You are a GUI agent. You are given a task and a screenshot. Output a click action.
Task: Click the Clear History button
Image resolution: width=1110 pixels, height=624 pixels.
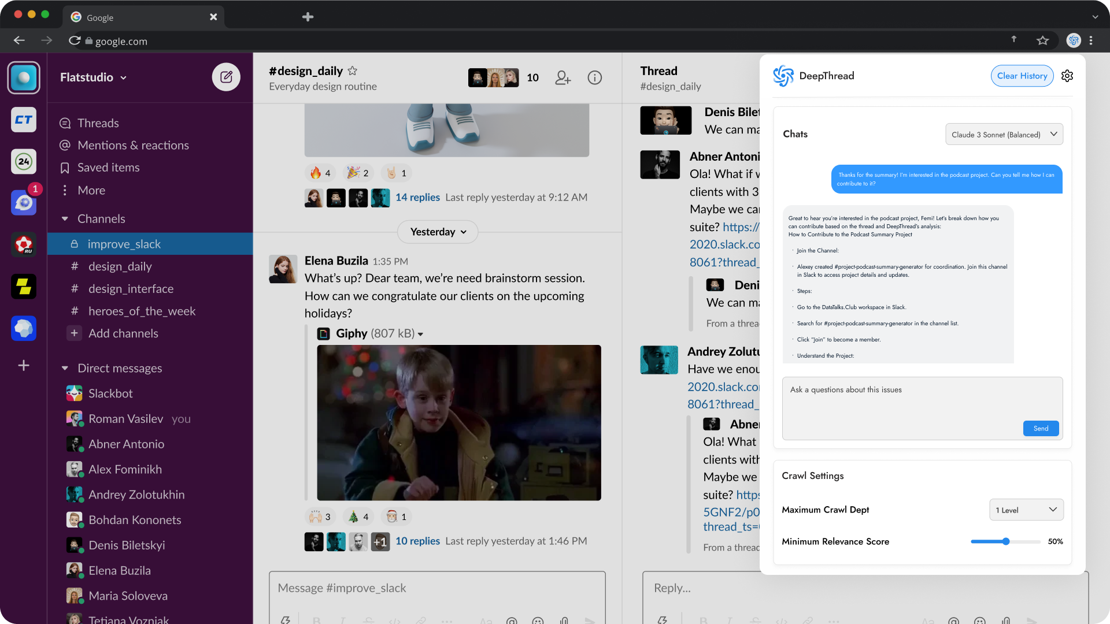[1022, 76]
